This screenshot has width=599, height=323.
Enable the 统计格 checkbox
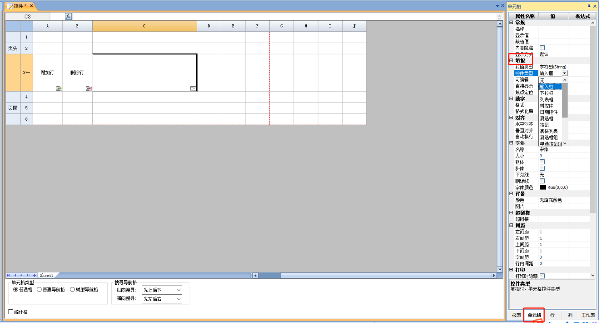(11, 312)
